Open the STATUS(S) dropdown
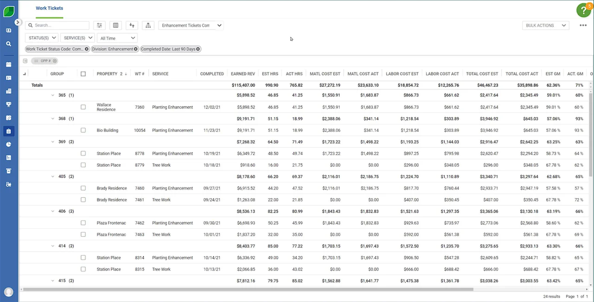Viewport: 594px width, 302px height. click(x=42, y=38)
